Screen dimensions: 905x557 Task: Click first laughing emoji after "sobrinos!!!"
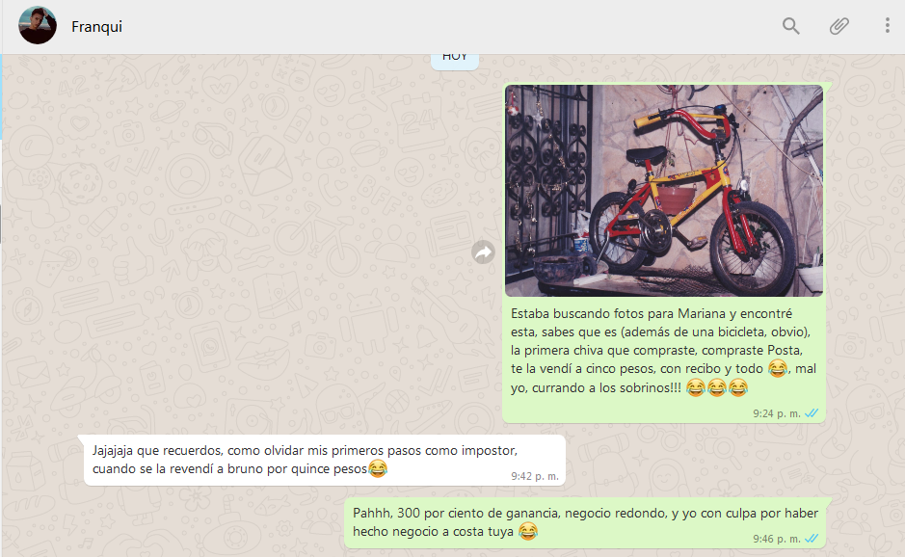point(695,387)
